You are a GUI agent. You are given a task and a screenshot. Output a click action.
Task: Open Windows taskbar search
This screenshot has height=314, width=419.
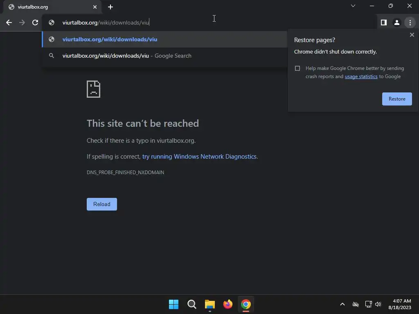(191, 304)
